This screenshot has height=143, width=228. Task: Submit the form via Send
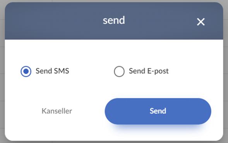pos(158,111)
